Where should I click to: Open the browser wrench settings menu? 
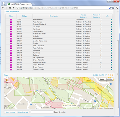[117, 8]
